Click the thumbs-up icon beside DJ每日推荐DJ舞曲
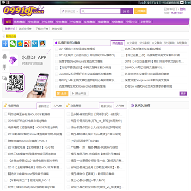This screenshot has height=191, width=191. point(56,42)
